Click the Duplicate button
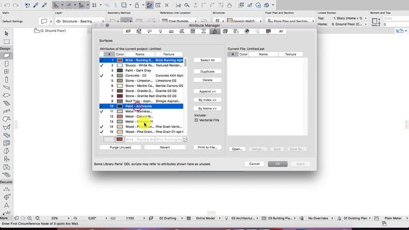 pos(208,72)
